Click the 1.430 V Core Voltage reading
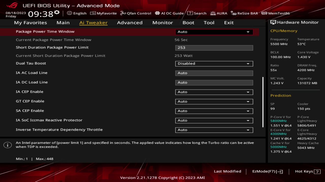 click(x=304, y=57)
